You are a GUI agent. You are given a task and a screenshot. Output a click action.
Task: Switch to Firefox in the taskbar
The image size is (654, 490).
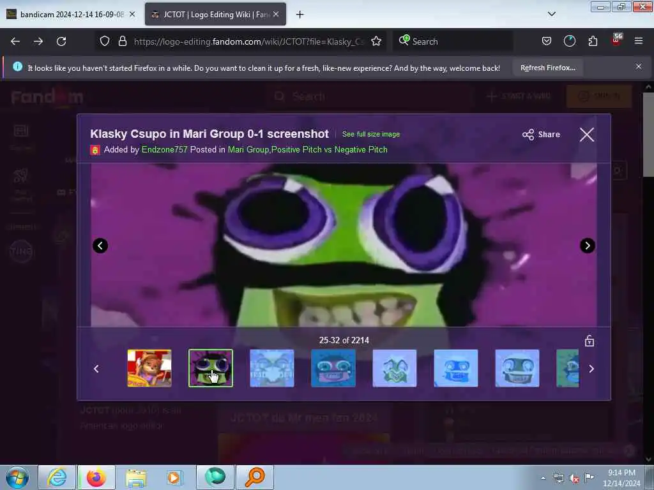(96, 477)
